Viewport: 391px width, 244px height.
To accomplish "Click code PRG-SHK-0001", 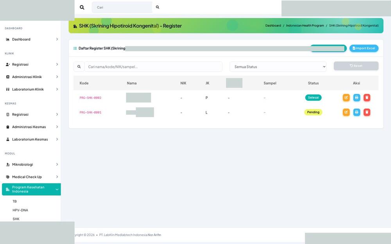I will (x=90, y=112).
